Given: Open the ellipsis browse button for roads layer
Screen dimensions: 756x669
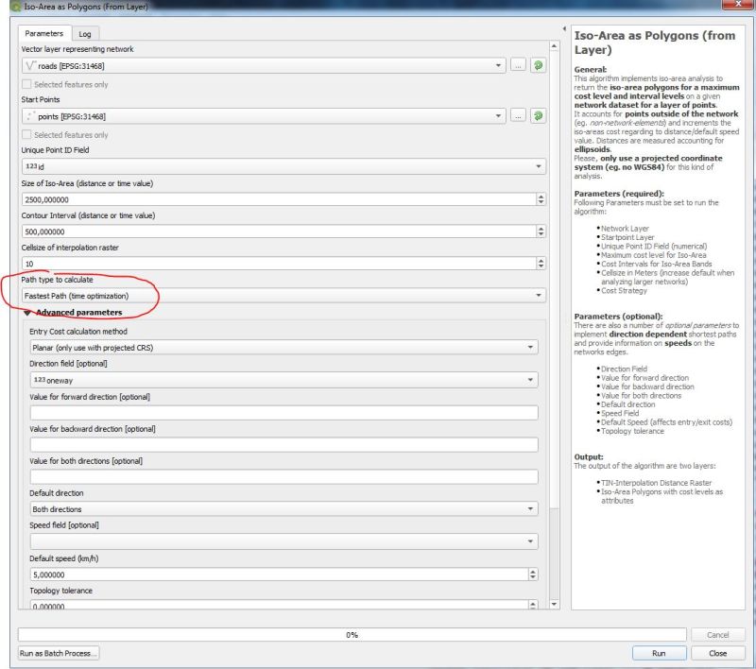Looking at the screenshot, I should [x=518, y=65].
